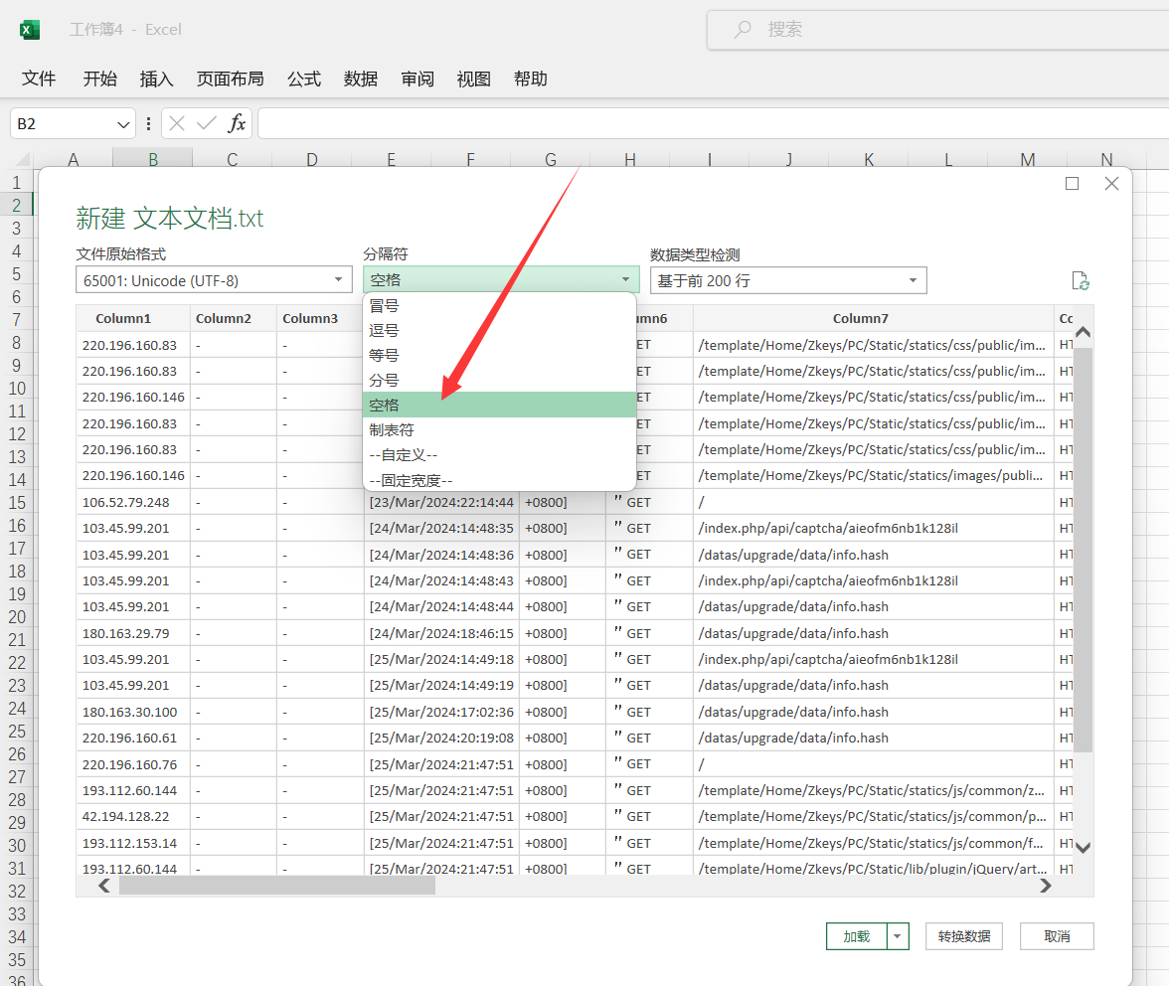This screenshot has width=1169, height=986.
Task: Click the formula bar confirm checkmark icon
Action: tap(207, 123)
